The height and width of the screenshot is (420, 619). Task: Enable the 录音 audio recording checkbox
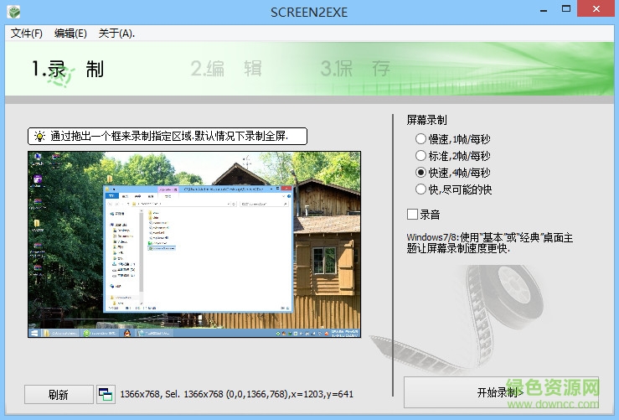click(412, 214)
